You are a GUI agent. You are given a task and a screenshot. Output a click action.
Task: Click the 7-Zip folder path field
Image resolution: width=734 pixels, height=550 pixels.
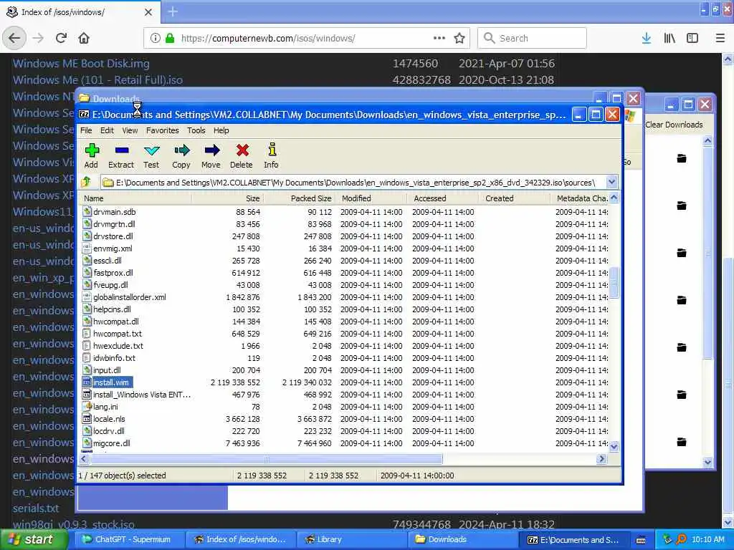click(x=353, y=183)
